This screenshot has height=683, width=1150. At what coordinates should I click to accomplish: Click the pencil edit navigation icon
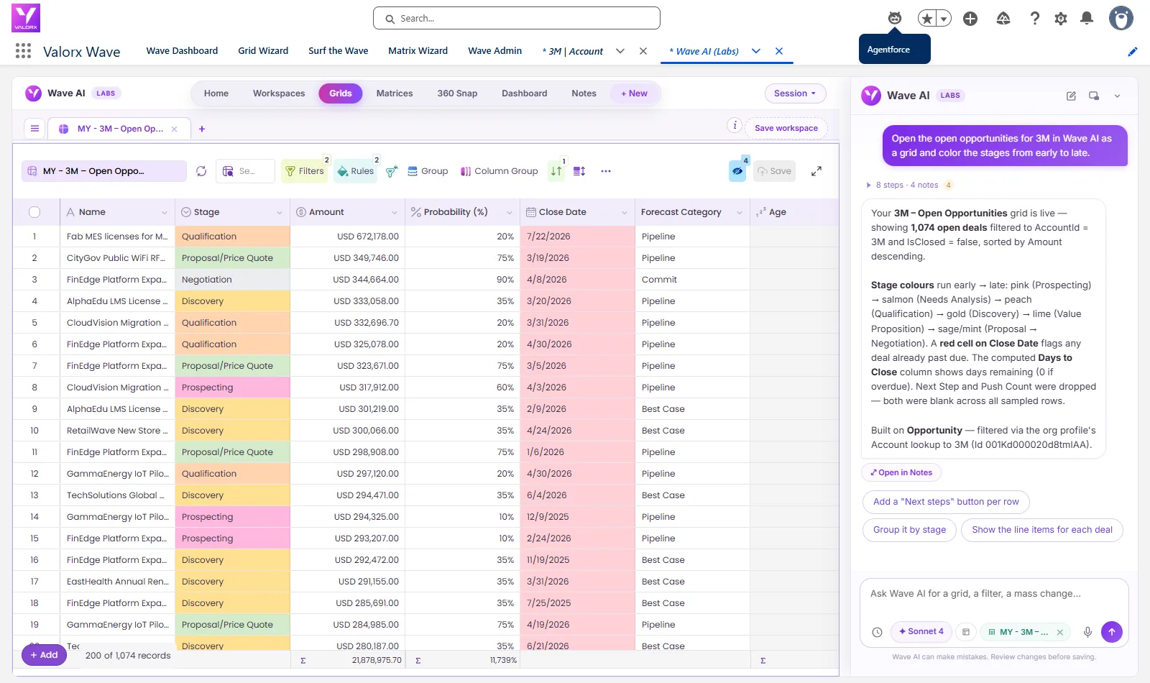tap(1132, 52)
